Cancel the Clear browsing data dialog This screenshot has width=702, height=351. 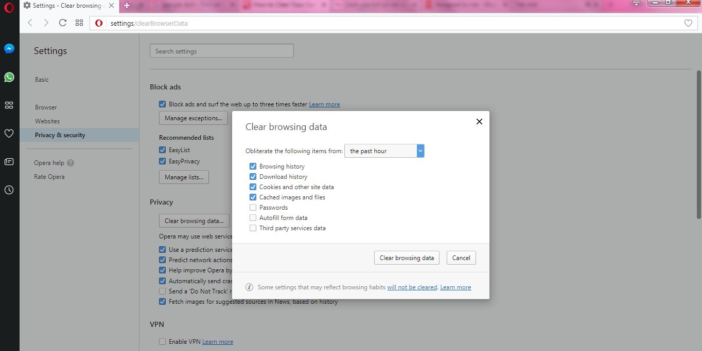coord(461,258)
